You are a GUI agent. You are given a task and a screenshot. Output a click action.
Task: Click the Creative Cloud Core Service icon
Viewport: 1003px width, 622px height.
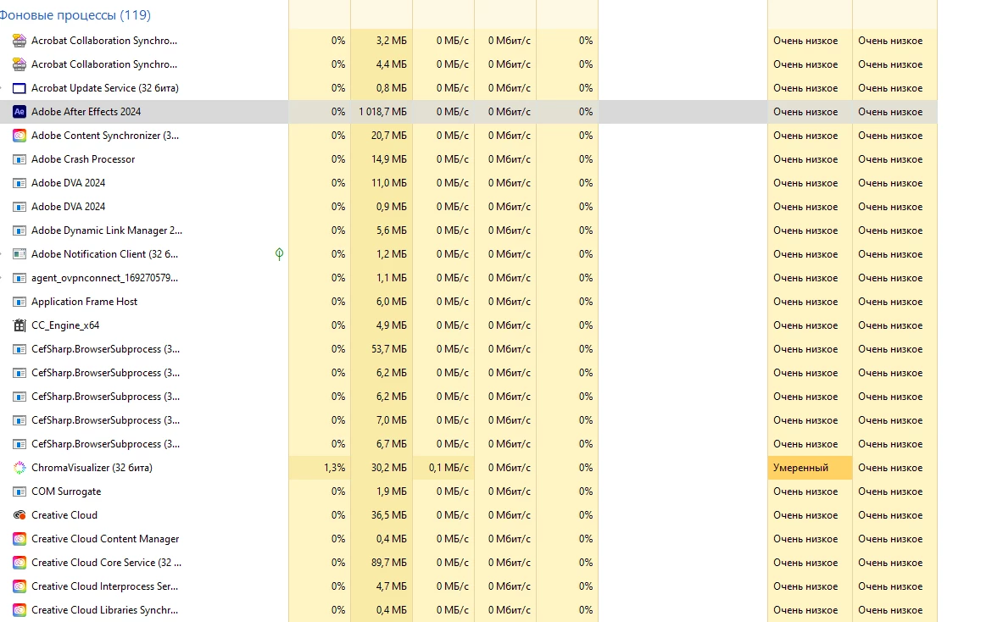tap(20, 563)
